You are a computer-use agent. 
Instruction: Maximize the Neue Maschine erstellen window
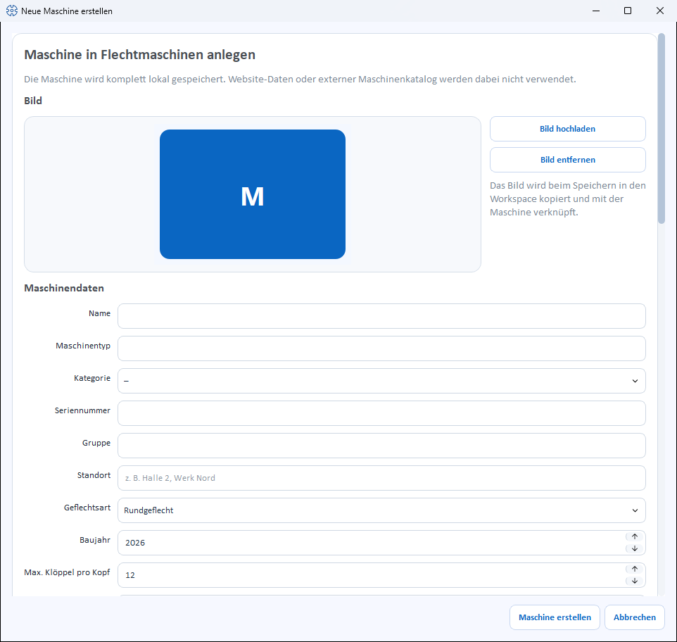pos(628,11)
